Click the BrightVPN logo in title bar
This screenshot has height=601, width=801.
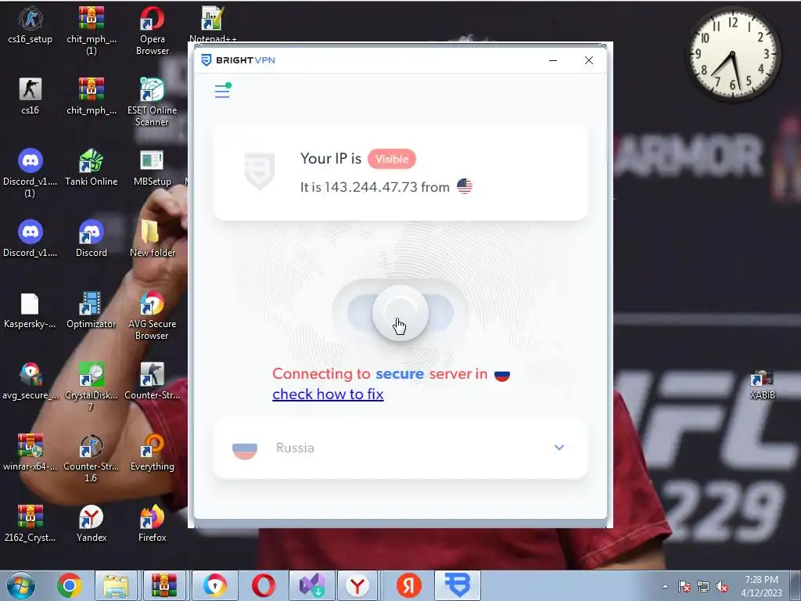(x=238, y=60)
